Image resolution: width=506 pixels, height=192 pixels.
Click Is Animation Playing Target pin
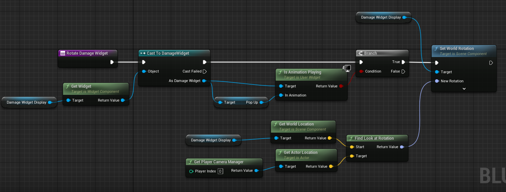pyautogui.click(x=281, y=86)
